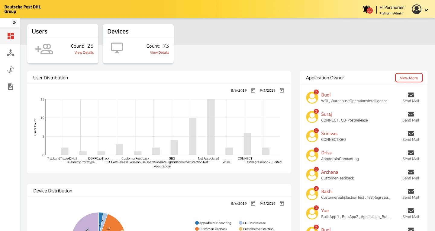The image size is (435, 231).
Task: Click the Application Owner panel title
Action: click(325, 78)
